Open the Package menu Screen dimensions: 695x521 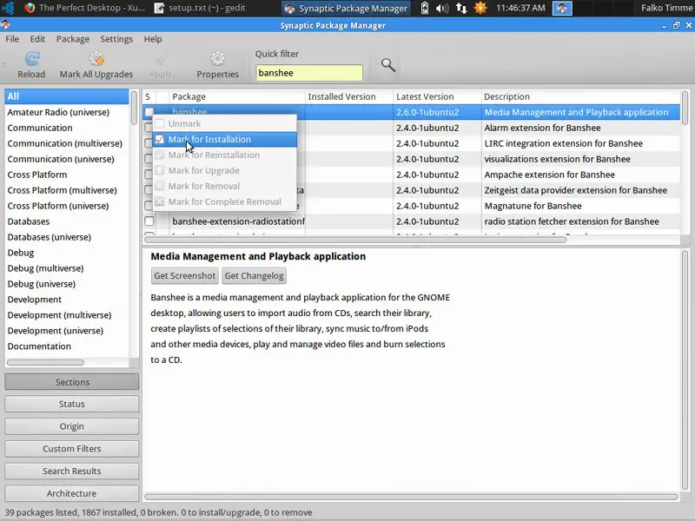pos(73,39)
